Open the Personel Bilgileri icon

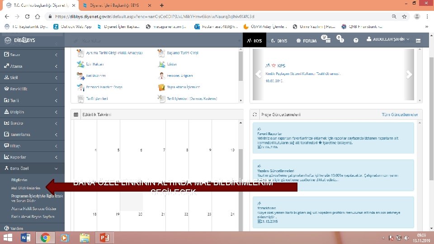(161, 75)
